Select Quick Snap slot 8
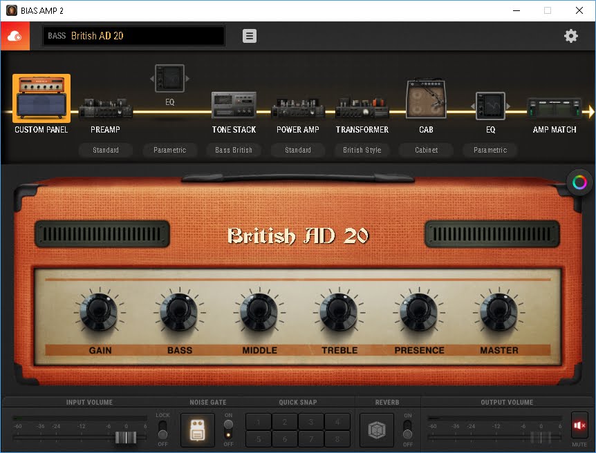This screenshot has width=596, height=453. (337, 438)
